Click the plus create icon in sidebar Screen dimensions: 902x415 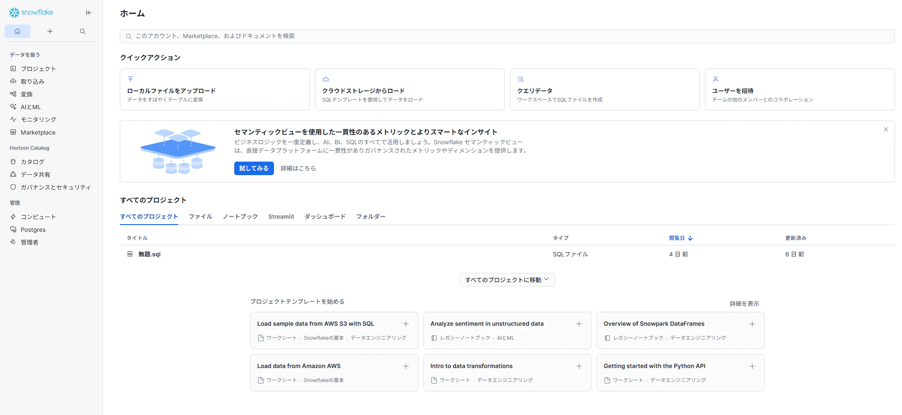click(x=50, y=31)
